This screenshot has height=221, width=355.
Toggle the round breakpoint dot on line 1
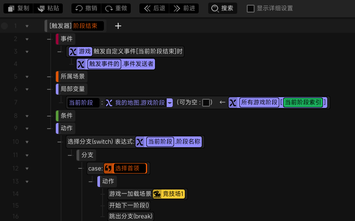click(4, 26)
